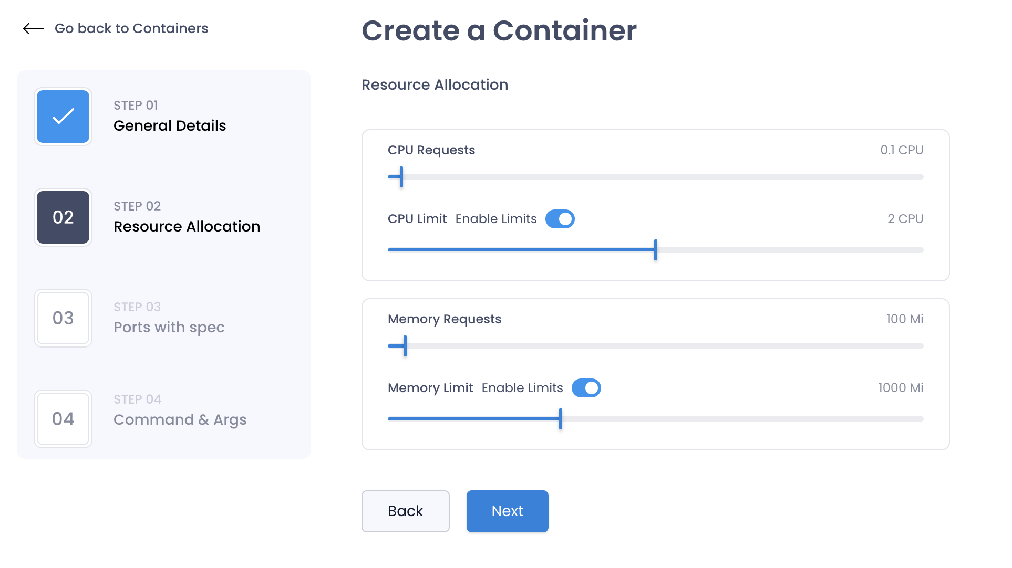Select Resource Allocation step label
The image size is (1012, 568).
point(187,226)
